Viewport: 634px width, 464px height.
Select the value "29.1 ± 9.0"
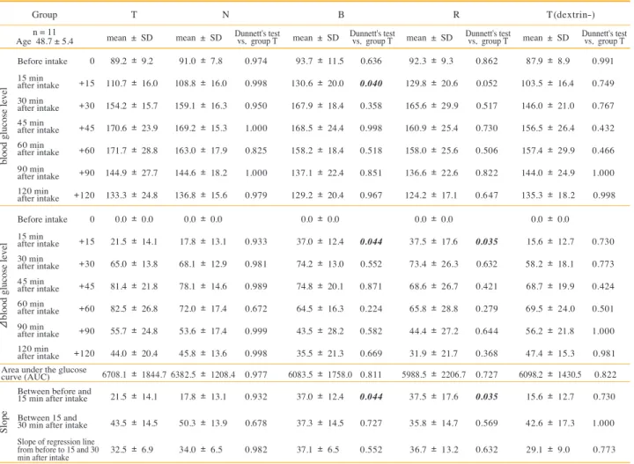(548, 449)
